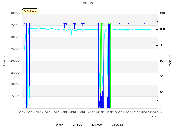Viewport: 174px width, 130px height.
Task: Click the 120 right axis tick
Action: click(162, 13)
